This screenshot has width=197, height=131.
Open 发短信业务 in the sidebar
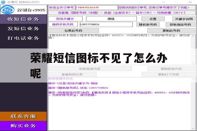(x=23, y=28)
